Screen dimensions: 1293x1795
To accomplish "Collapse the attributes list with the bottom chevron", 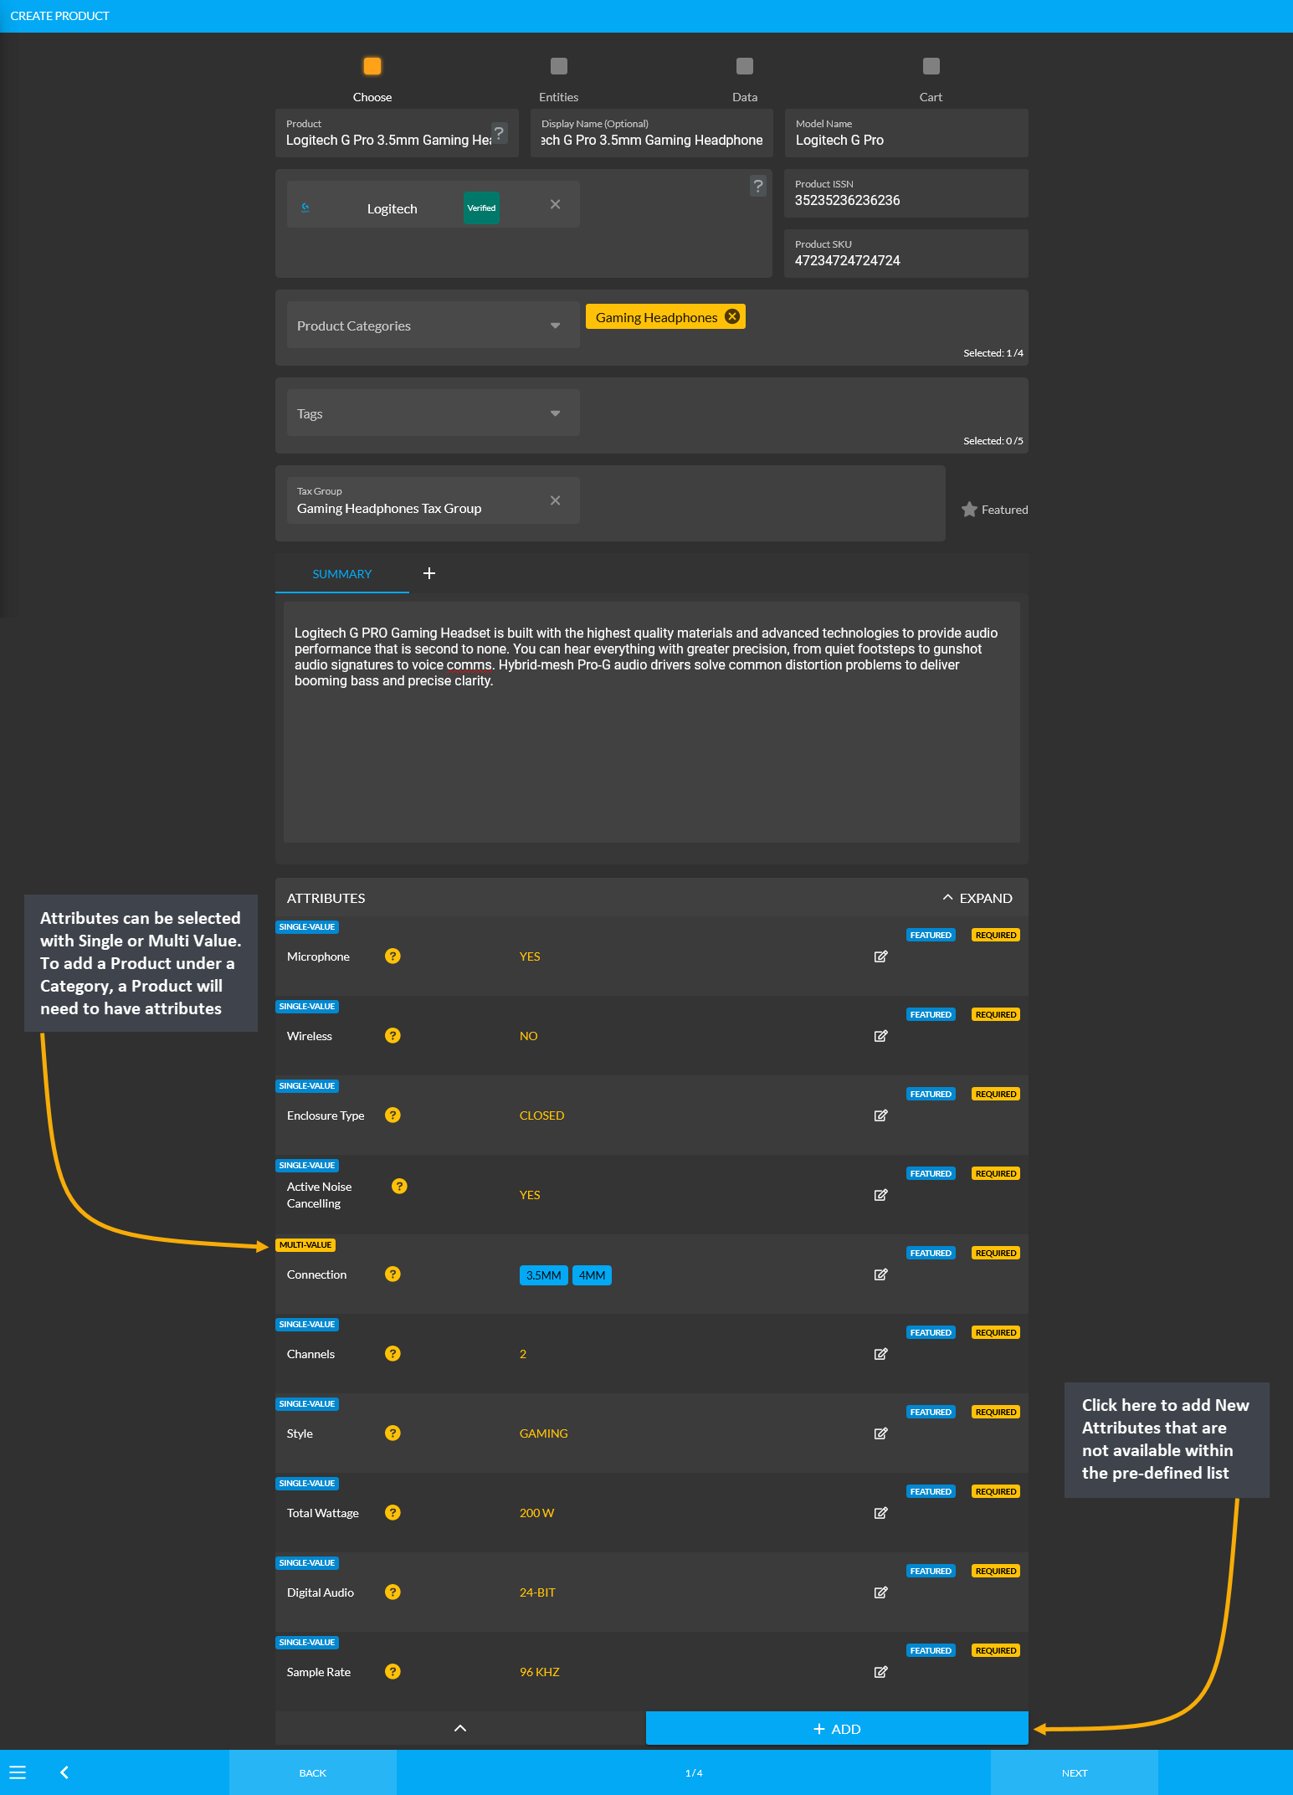I will [459, 1728].
